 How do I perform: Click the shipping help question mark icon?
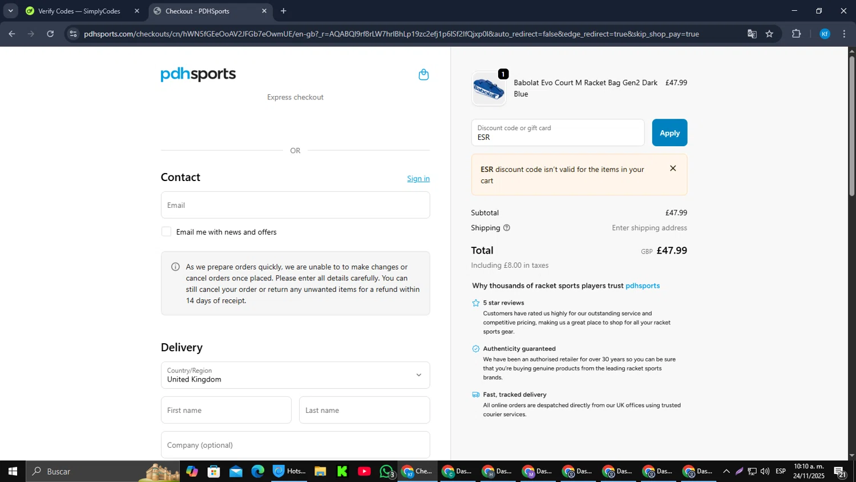click(x=507, y=228)
